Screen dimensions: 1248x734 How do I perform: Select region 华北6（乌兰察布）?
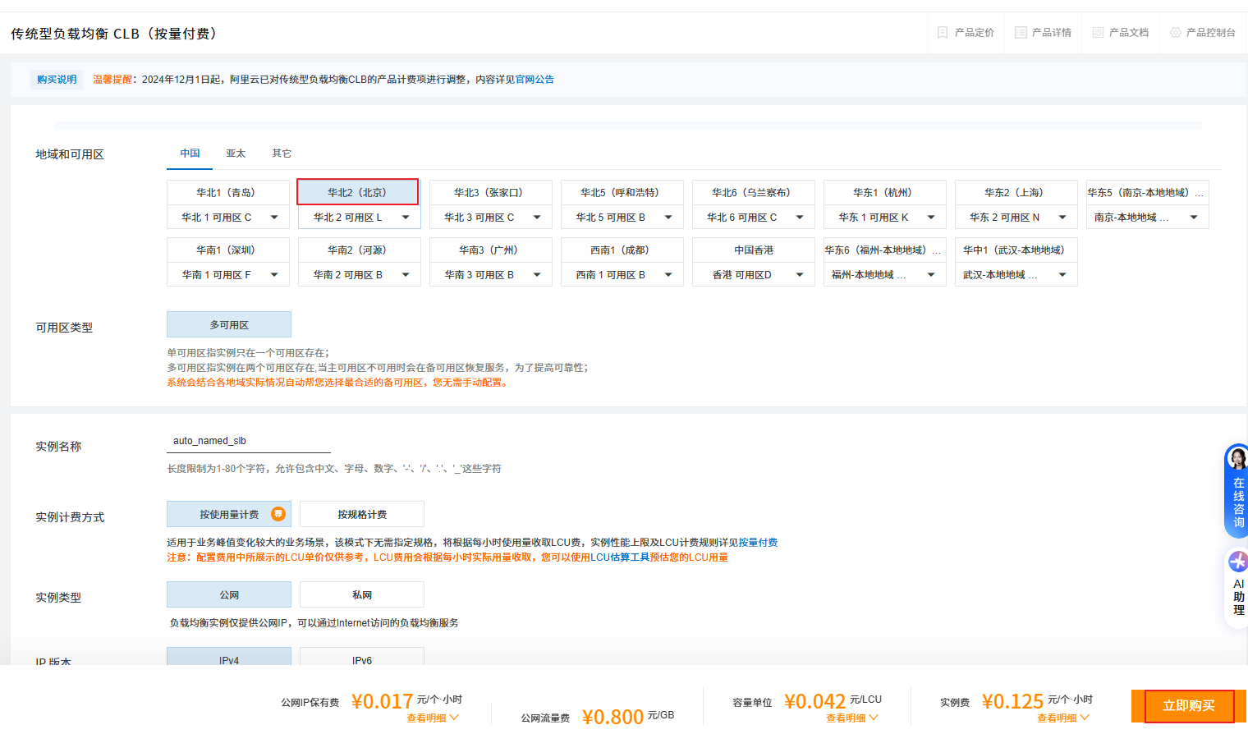(754, 192)
